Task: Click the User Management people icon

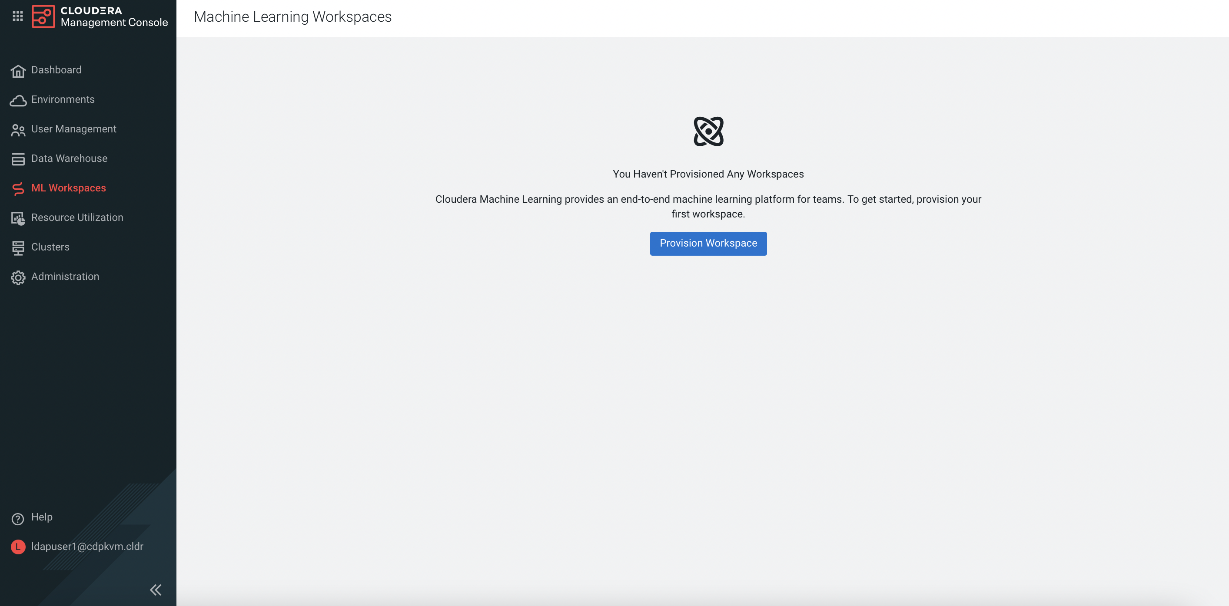Action: pyautogui.click(x=18, y=130)
